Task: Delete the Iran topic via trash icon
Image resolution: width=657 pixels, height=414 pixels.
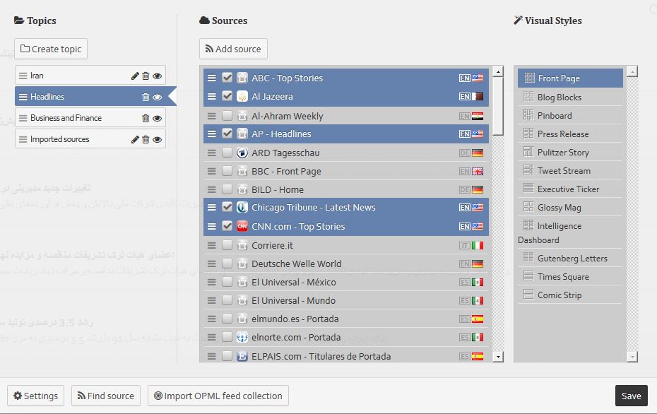Action: pyautogui.click(x=146, y=76)
